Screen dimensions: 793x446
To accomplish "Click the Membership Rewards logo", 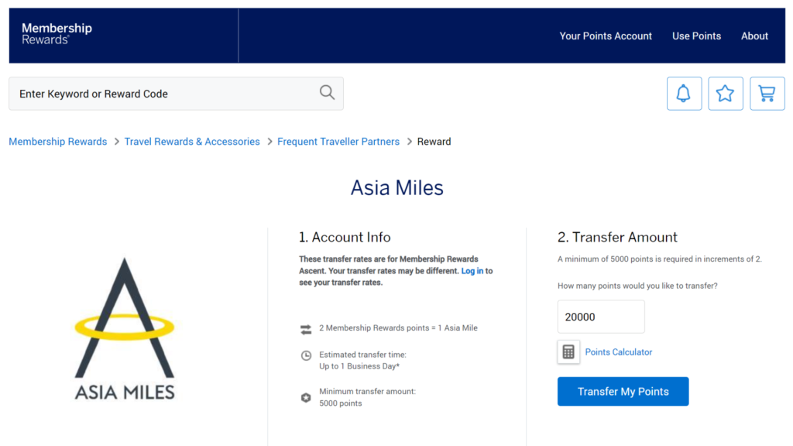I will [57, 33].
